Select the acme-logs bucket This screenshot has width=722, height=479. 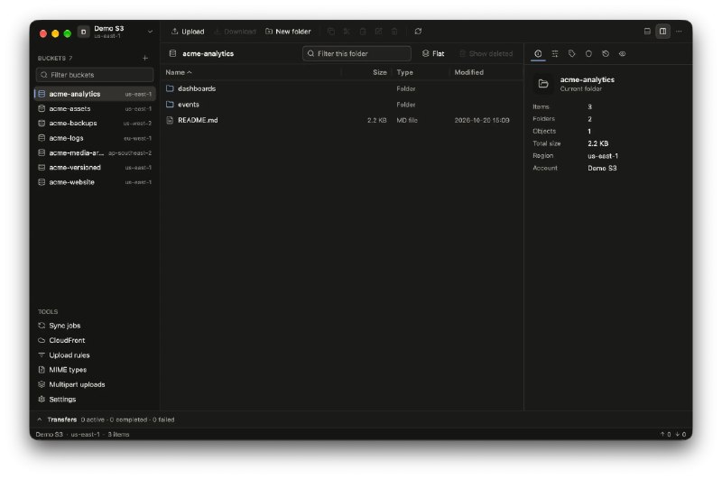(95, 138)
